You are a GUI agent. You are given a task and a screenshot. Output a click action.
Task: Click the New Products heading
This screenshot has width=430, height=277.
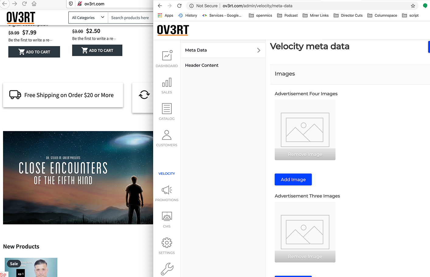(21, 246)
